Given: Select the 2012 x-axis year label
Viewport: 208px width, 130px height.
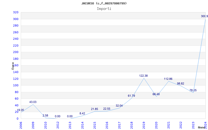Looking at the screenshot, I should tap(58, 125).
